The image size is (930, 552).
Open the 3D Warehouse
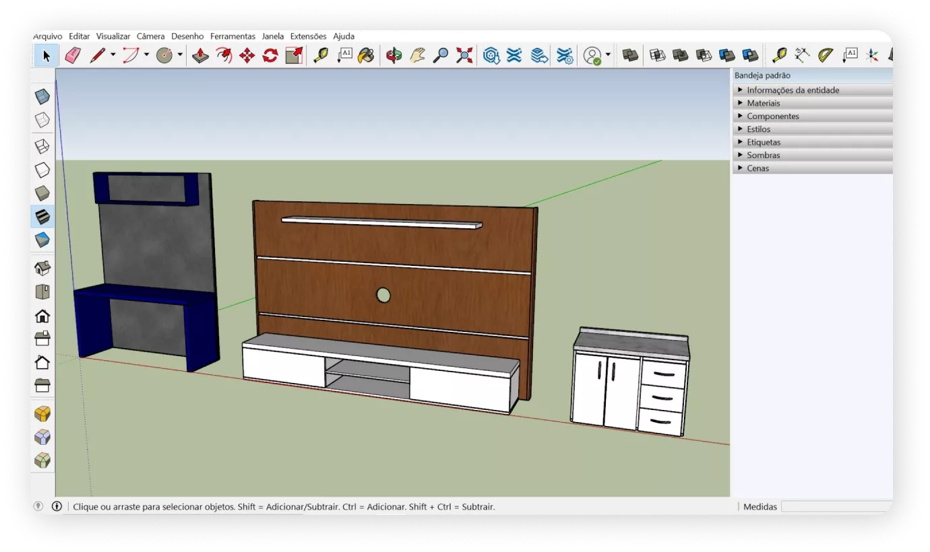click(491, 55)
